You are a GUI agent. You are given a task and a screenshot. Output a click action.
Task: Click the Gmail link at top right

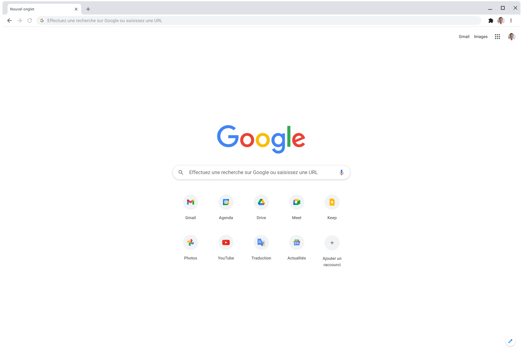(x=464, y=37)
